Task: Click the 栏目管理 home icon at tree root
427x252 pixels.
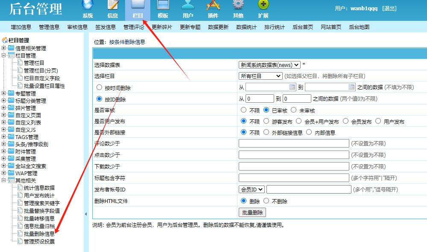Action: [5, 40]
